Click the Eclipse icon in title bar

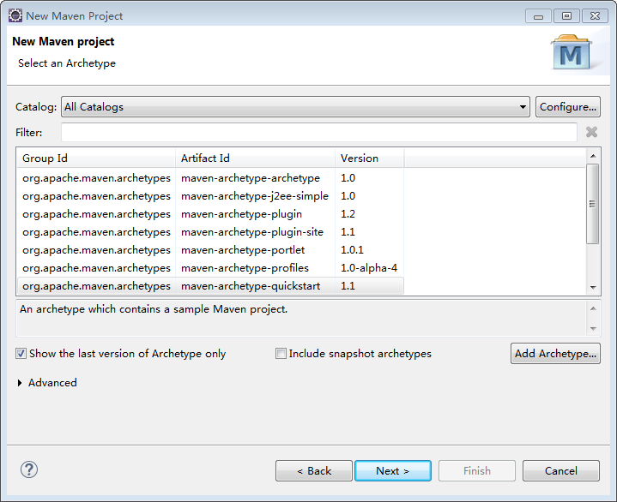click(x=15, y=15)
